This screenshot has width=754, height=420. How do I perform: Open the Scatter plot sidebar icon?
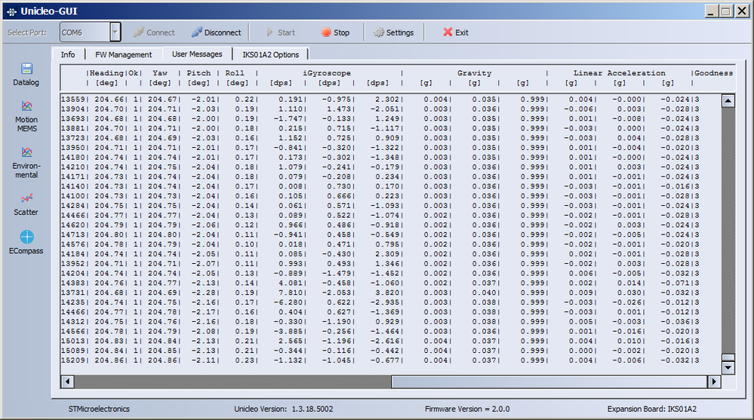point(26,204)
